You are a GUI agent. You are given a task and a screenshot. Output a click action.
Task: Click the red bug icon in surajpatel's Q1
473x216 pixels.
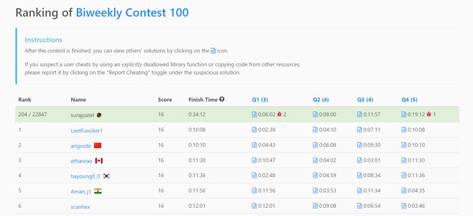tap(279, 114)
